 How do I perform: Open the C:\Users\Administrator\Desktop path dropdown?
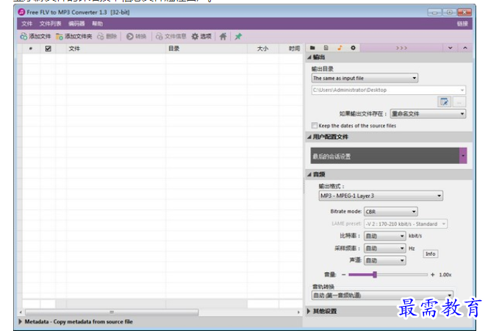click(x=388, y=90)
